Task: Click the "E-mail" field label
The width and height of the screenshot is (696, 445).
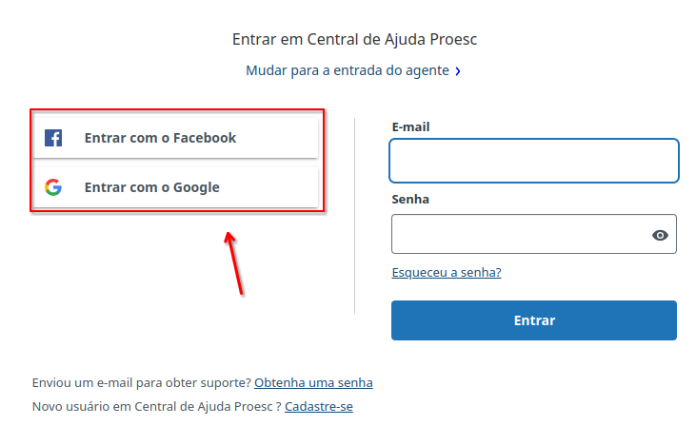Action: (x=410, y=127)
